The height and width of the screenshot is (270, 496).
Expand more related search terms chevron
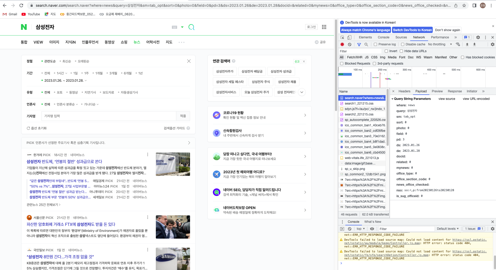click(x=302, y=92)
